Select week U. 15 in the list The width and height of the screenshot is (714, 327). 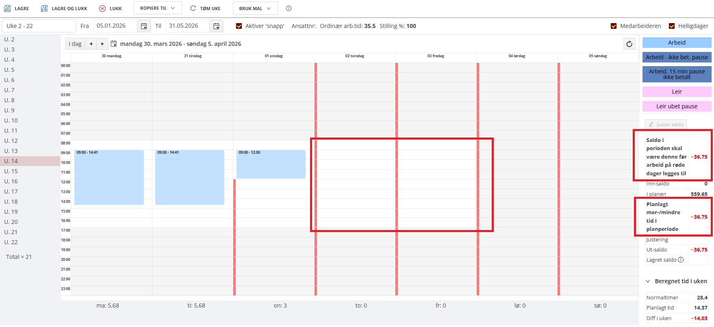pos(11,171)
